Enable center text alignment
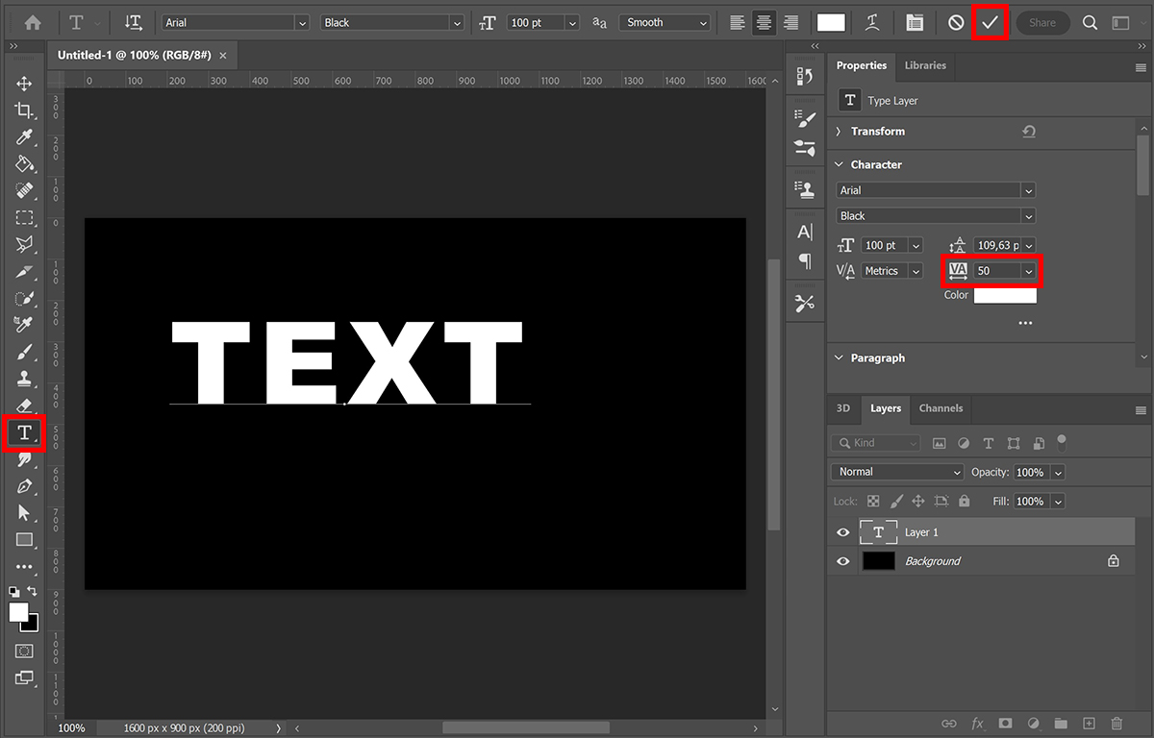This screenshot has height=738, width=1154. click(x=764, y=21)
